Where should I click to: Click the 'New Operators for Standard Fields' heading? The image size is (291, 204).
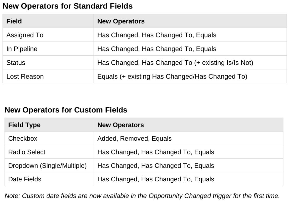click(x=68, y=6)
